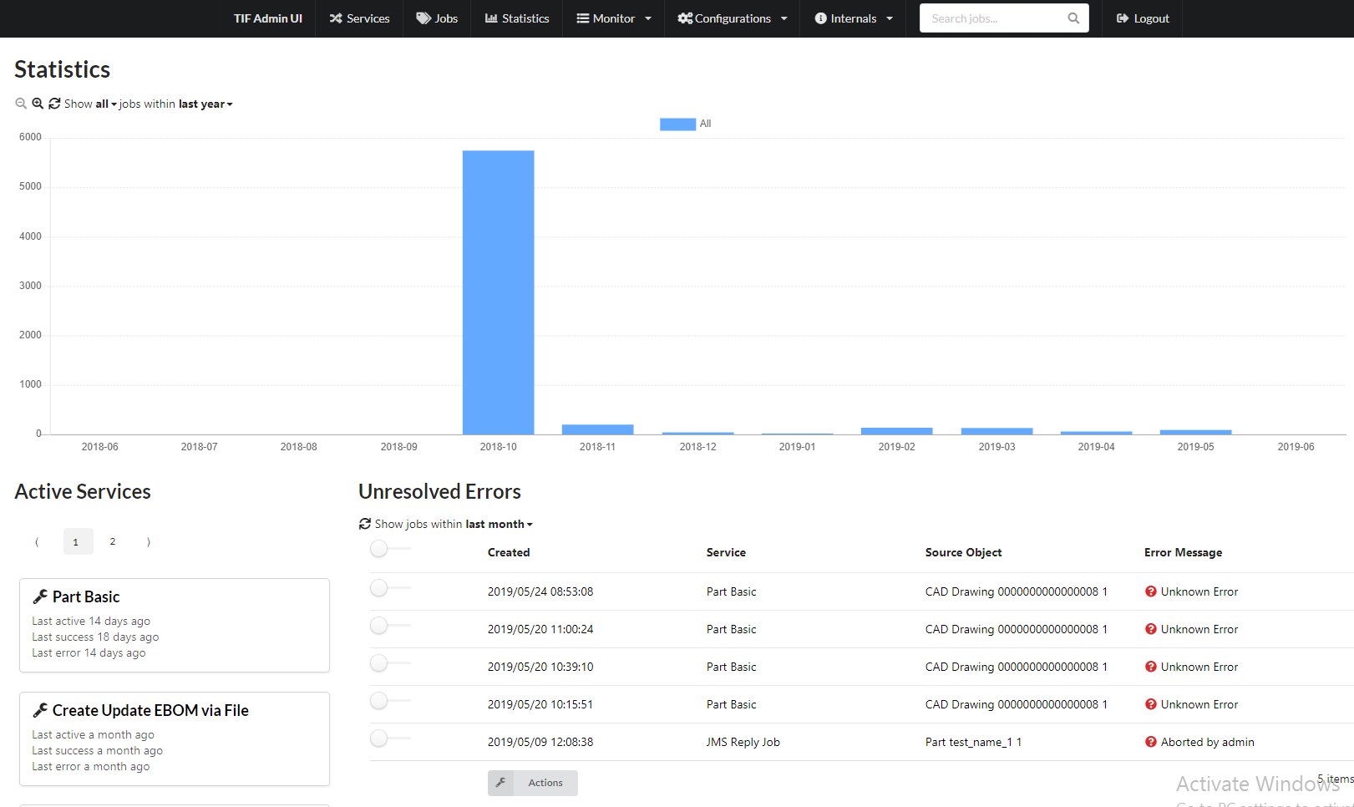Click the zoom in magnifier icon

coord(38,104)
